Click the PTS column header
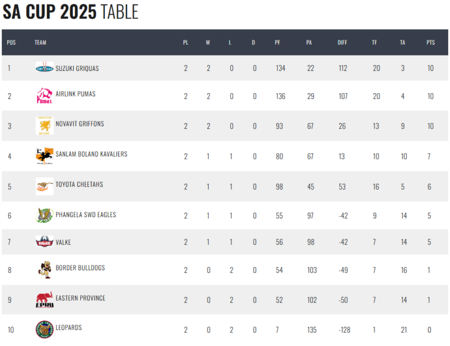Image resolution: width=450 pixels, height=346 pixels. pyautogui.click(x=431, y=42)
